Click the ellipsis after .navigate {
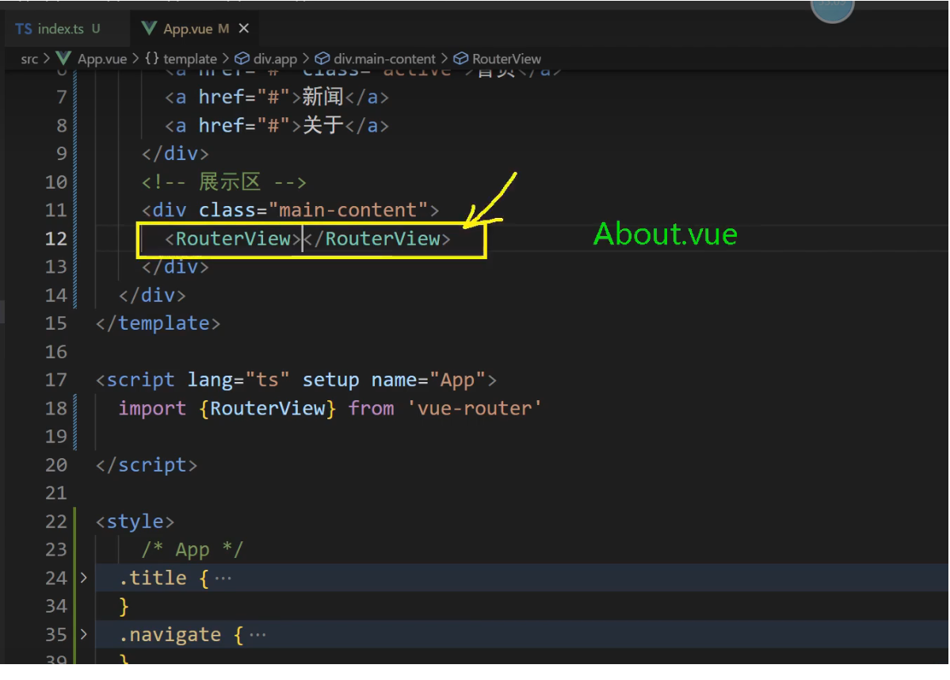 pyautogui.click(x=258, y=635)
